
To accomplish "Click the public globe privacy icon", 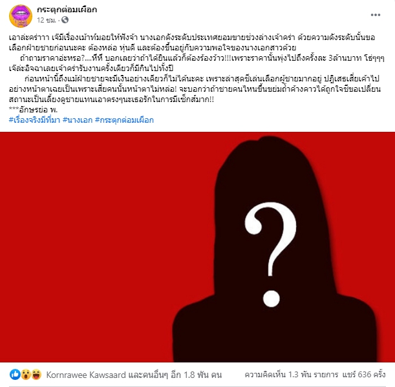I will click(65, 20).
